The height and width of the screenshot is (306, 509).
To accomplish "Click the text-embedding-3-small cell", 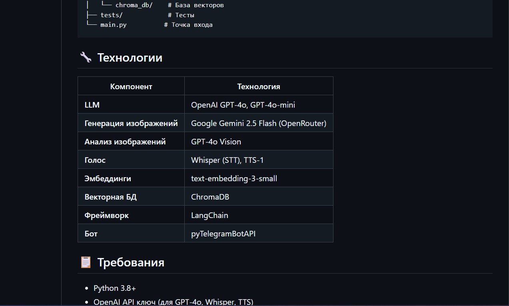I will tap(259, 178).
